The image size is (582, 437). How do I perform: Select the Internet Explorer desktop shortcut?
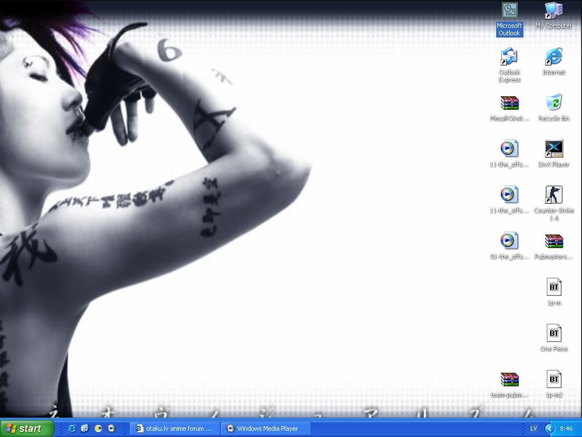(554, 61)
